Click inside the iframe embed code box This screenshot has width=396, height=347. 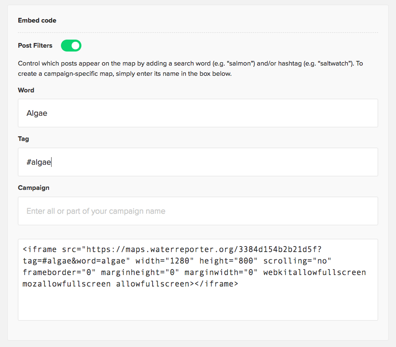198,302
